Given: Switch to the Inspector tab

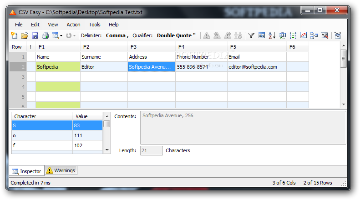Looking at the screenshot, I should pos(27,171).
